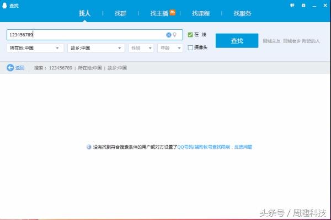Open the 性别 dropdown
The image size is (331, 220).
click(141, 48)
